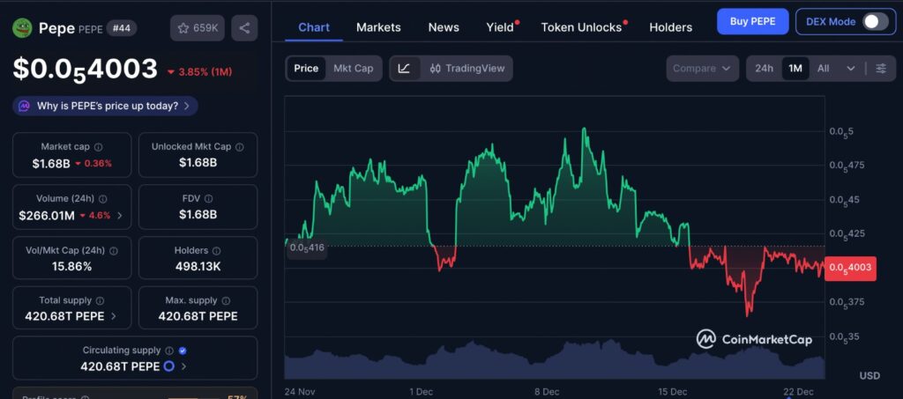
Task: Click the verified badge by Circulating supply
Action: click(x=183, y=351)
